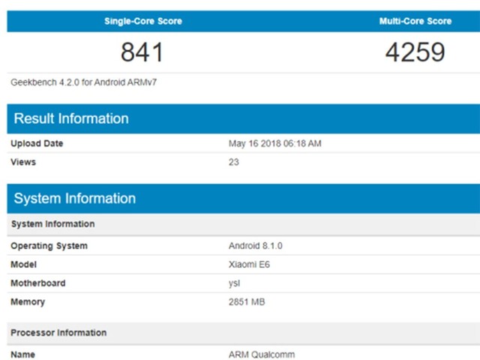Select the May 16 2018 06:18 AM date

pos(275,143)
